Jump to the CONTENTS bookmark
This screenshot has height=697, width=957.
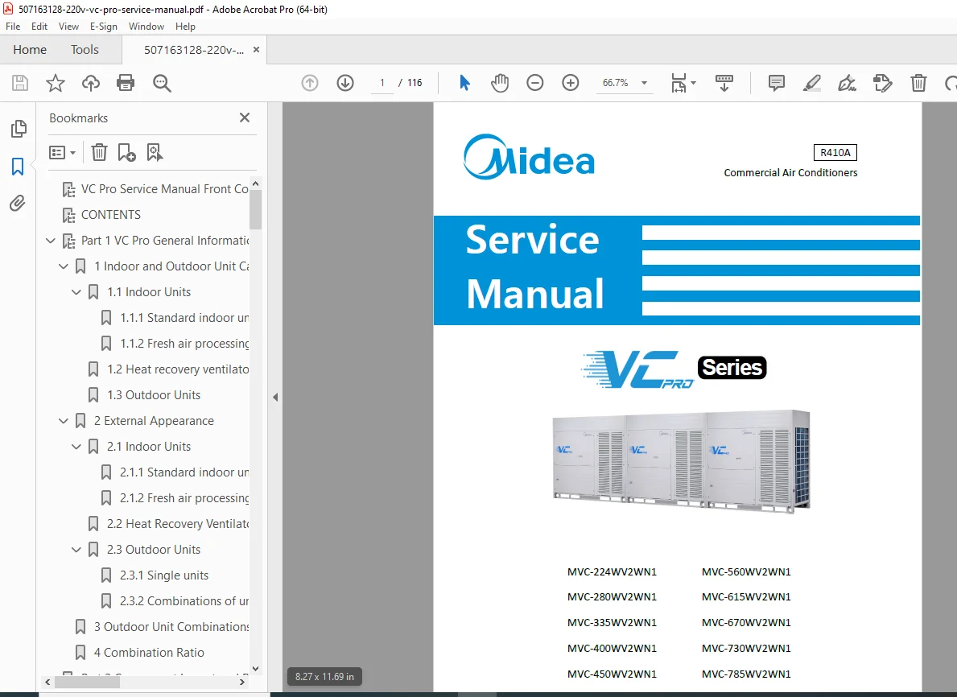111,215
